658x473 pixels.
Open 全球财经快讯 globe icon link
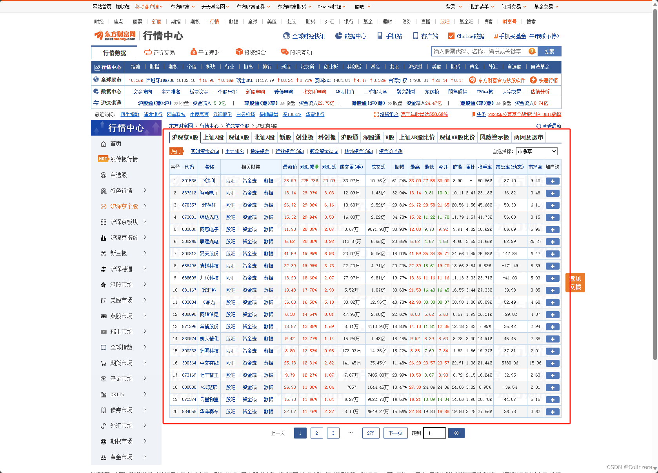click(287, 36)
